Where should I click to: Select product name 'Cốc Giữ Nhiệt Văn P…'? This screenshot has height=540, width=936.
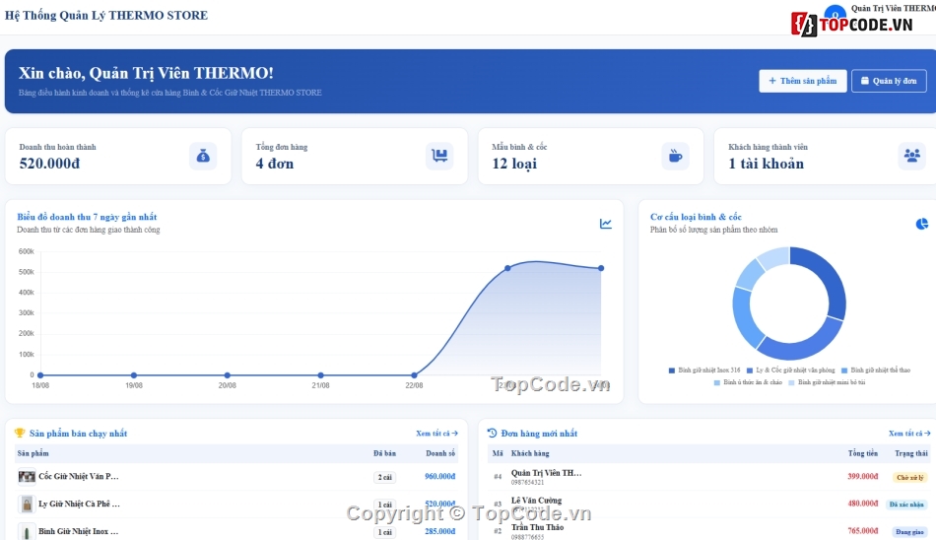click(x=79, y=477)
